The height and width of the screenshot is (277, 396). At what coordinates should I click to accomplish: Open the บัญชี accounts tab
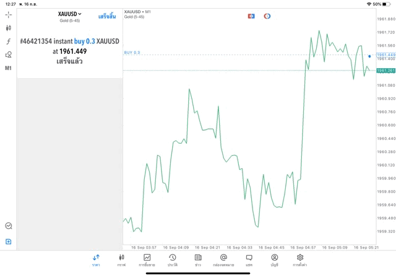(275, 260)
